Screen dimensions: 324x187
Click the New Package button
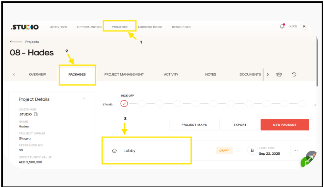tap(284, 125)
